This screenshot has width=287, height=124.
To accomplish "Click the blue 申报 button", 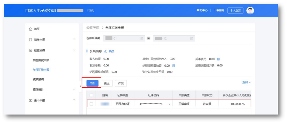I will 93,83.
